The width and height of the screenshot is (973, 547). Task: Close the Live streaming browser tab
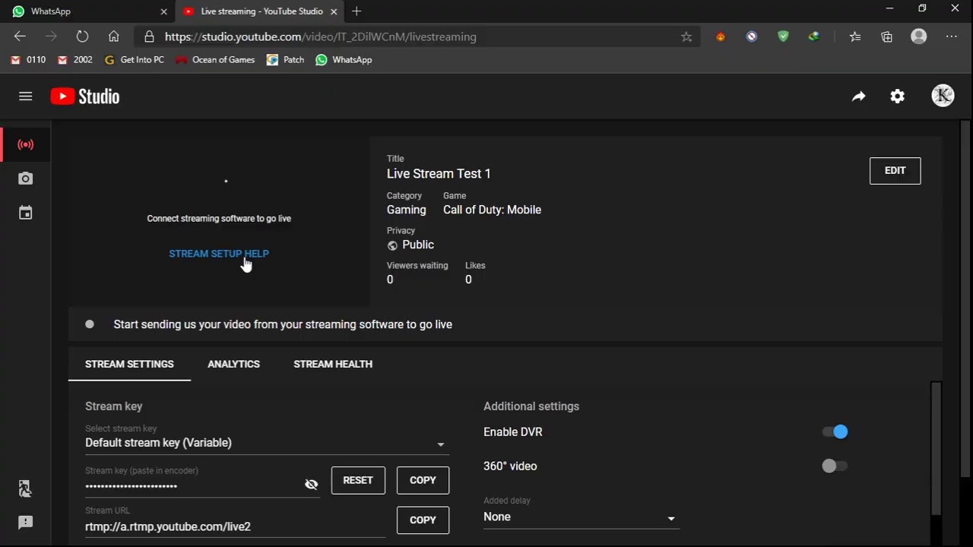click(x=334, y=11)
